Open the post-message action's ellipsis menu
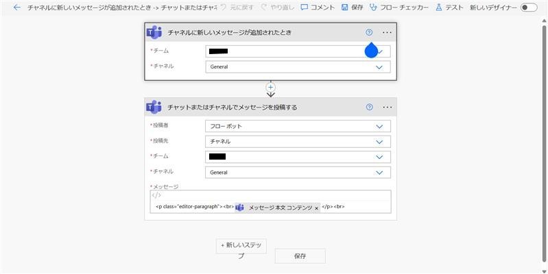 tap(388, 107)
